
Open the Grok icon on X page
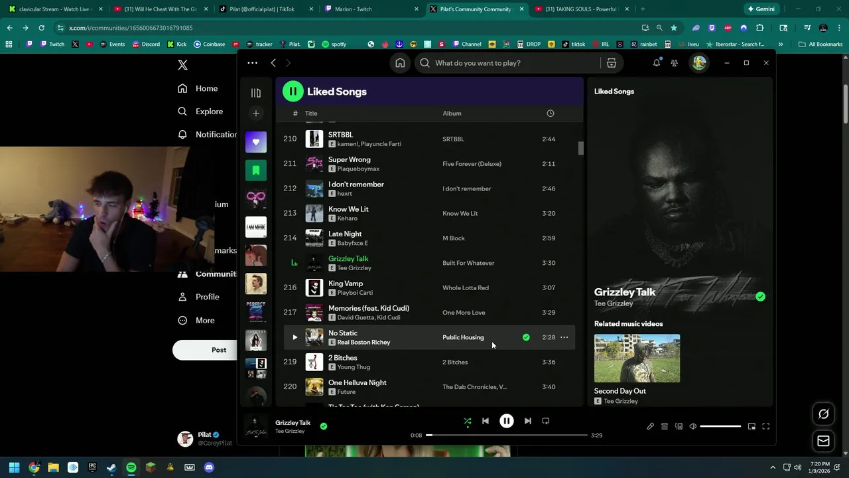tap(823, 414)
